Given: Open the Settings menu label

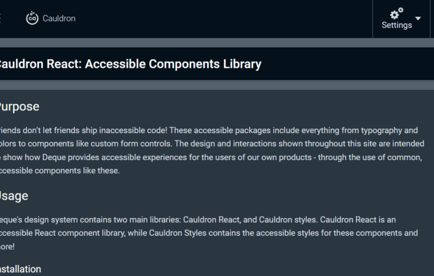Looking at the screenshot, I should (x=396, y=25).
